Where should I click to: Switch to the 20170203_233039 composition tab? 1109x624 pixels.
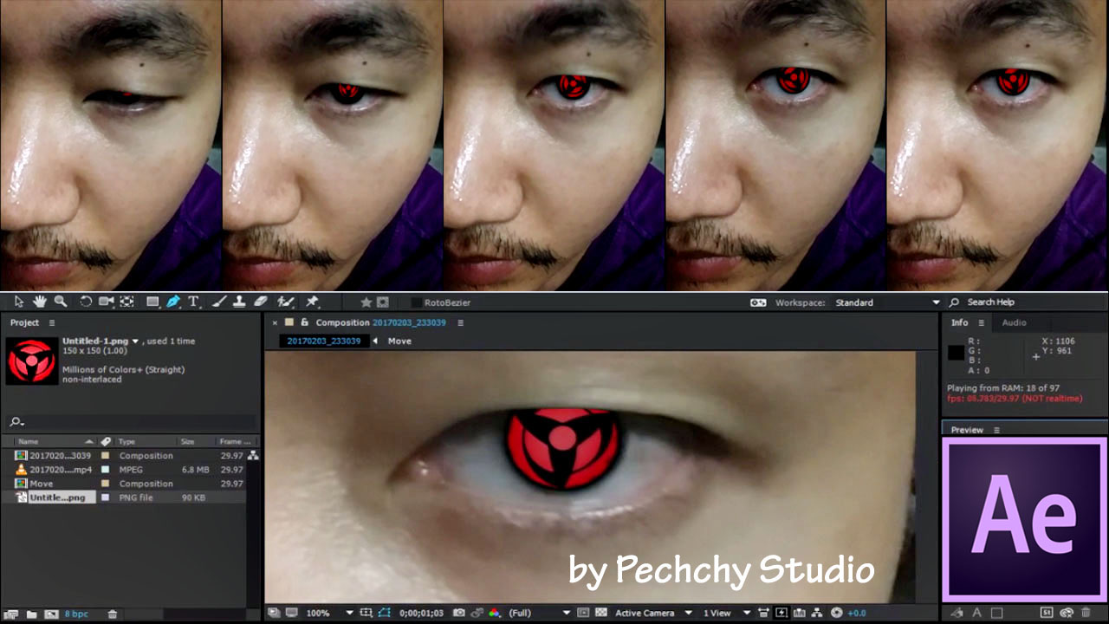tap(324, 341)
